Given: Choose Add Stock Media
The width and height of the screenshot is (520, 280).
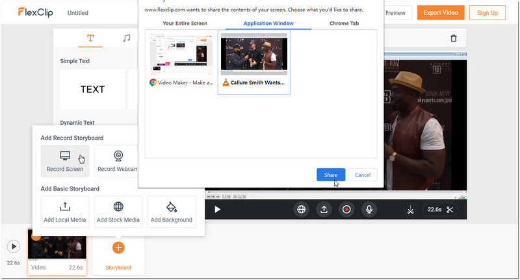Looking at the screenshot, I should click(118, 212).
